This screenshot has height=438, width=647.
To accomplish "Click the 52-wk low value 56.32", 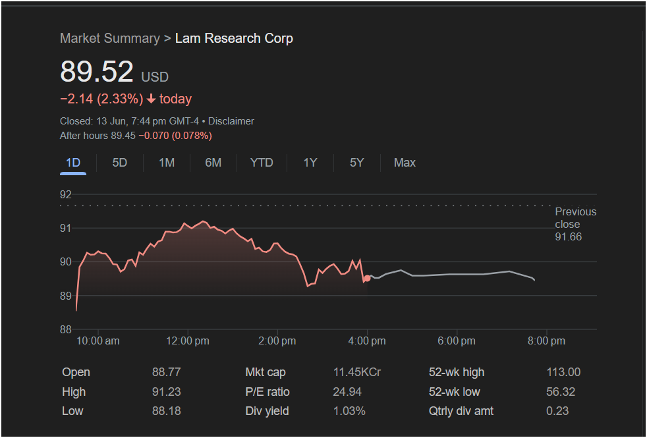I will pyautogui.click(x=561, y=392).
